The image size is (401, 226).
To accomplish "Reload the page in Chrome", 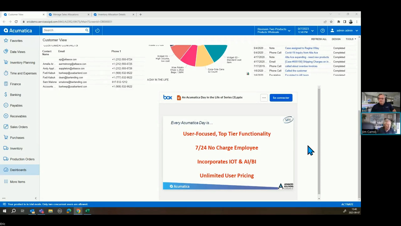I will pyautogui.click(x=16, y=22).
